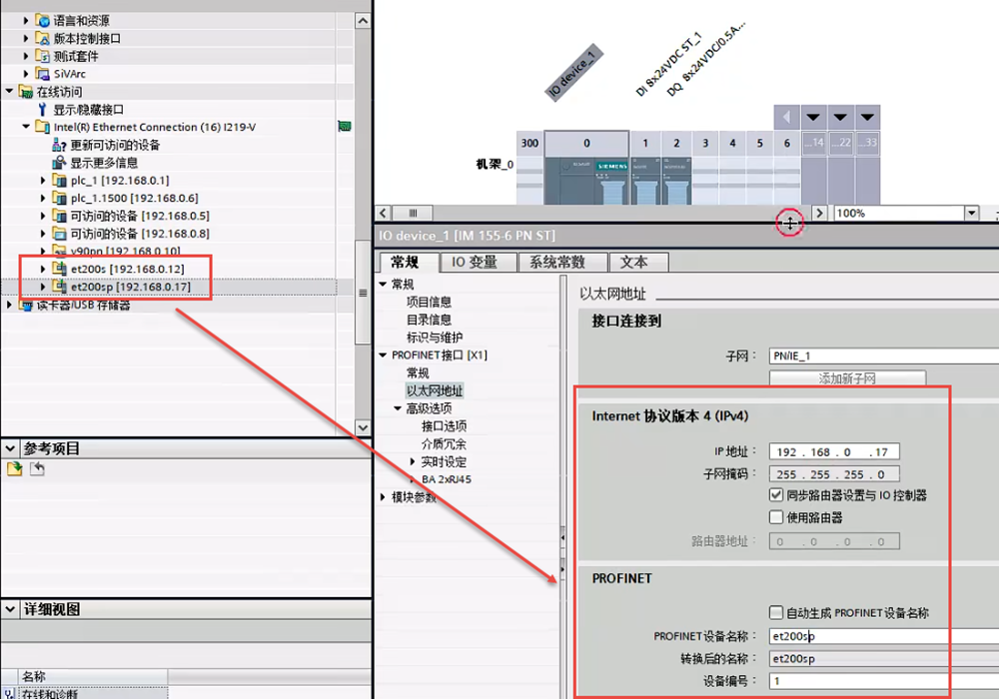This screenshot has height=699, width=999.
Task: Click the close reference project icon
Action: (x=37, y=469)
